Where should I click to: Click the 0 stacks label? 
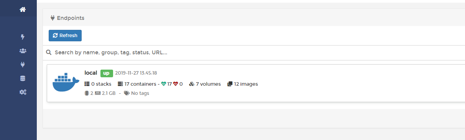point(101,84)
